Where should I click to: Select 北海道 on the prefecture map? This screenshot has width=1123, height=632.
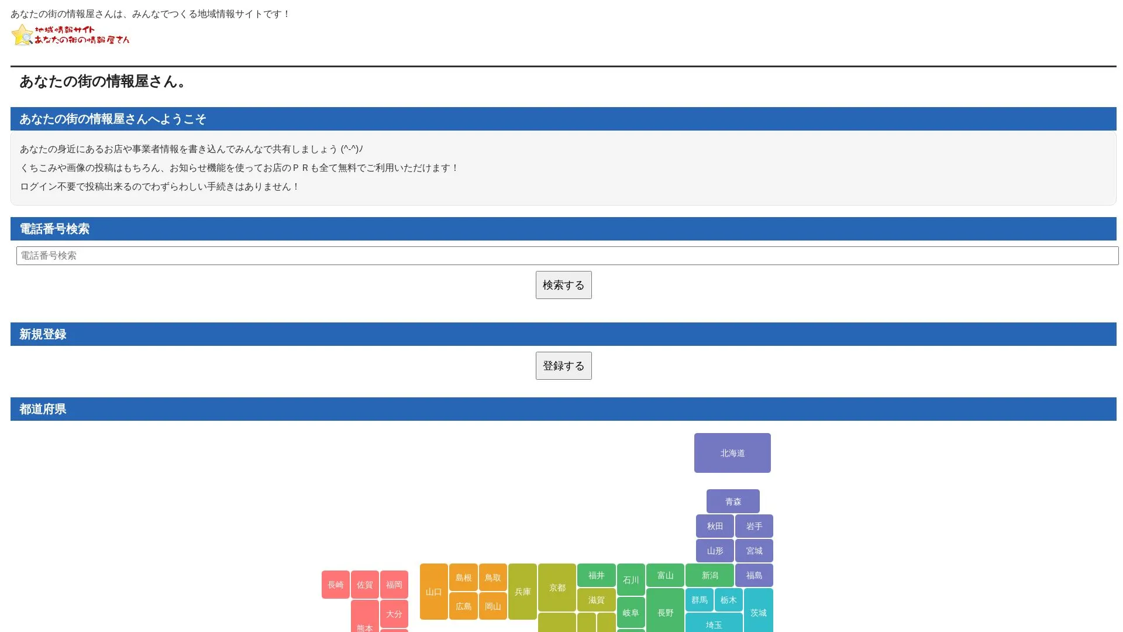pyautogui.click(x=732, y=453)
